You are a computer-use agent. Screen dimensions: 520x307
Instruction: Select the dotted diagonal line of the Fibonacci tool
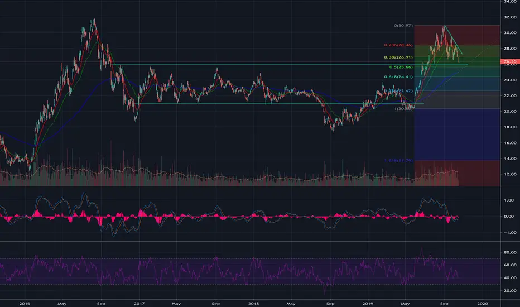[x=457, y=73]
